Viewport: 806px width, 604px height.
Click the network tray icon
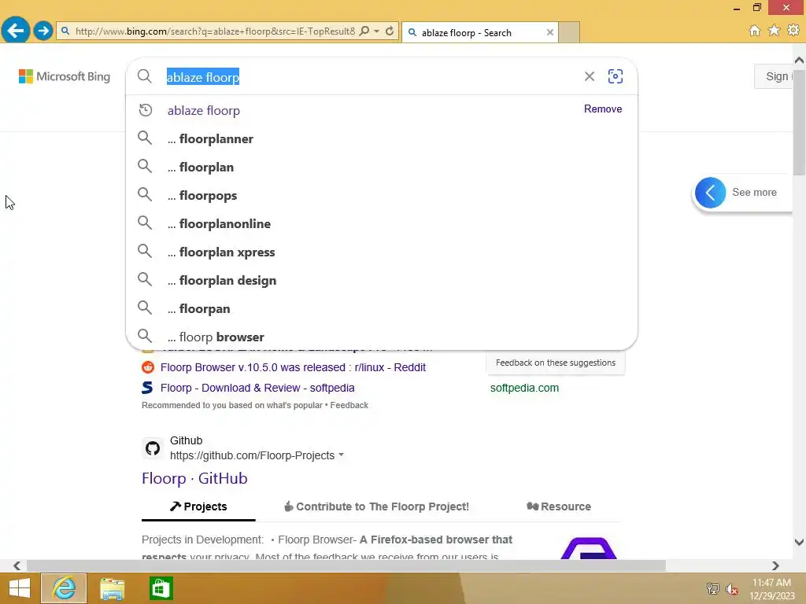(712, 589)
